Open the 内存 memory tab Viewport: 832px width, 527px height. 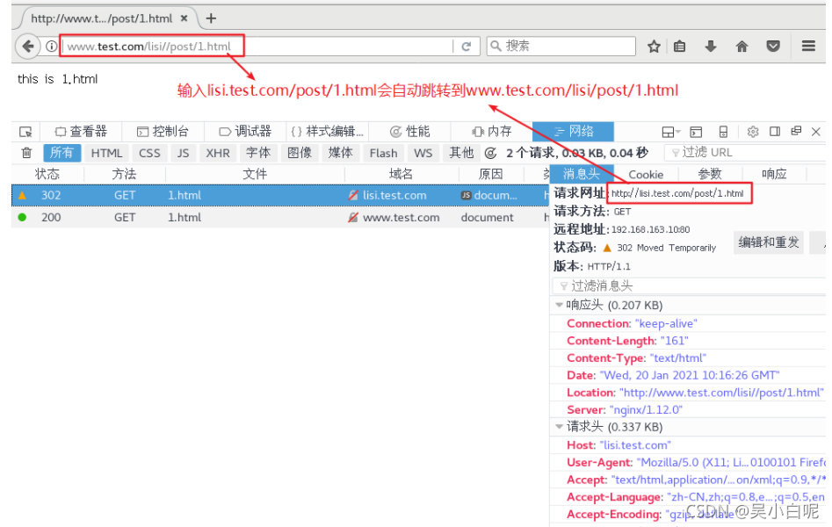tap(491, 132)
